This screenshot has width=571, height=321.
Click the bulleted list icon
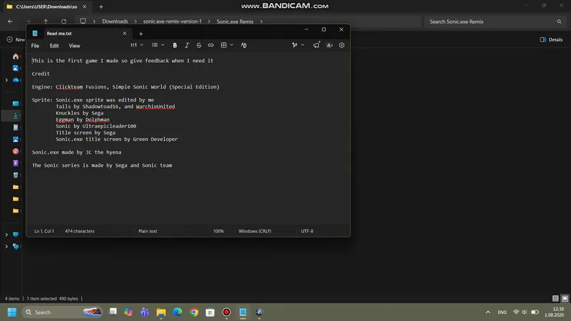(x=155, y=45)
